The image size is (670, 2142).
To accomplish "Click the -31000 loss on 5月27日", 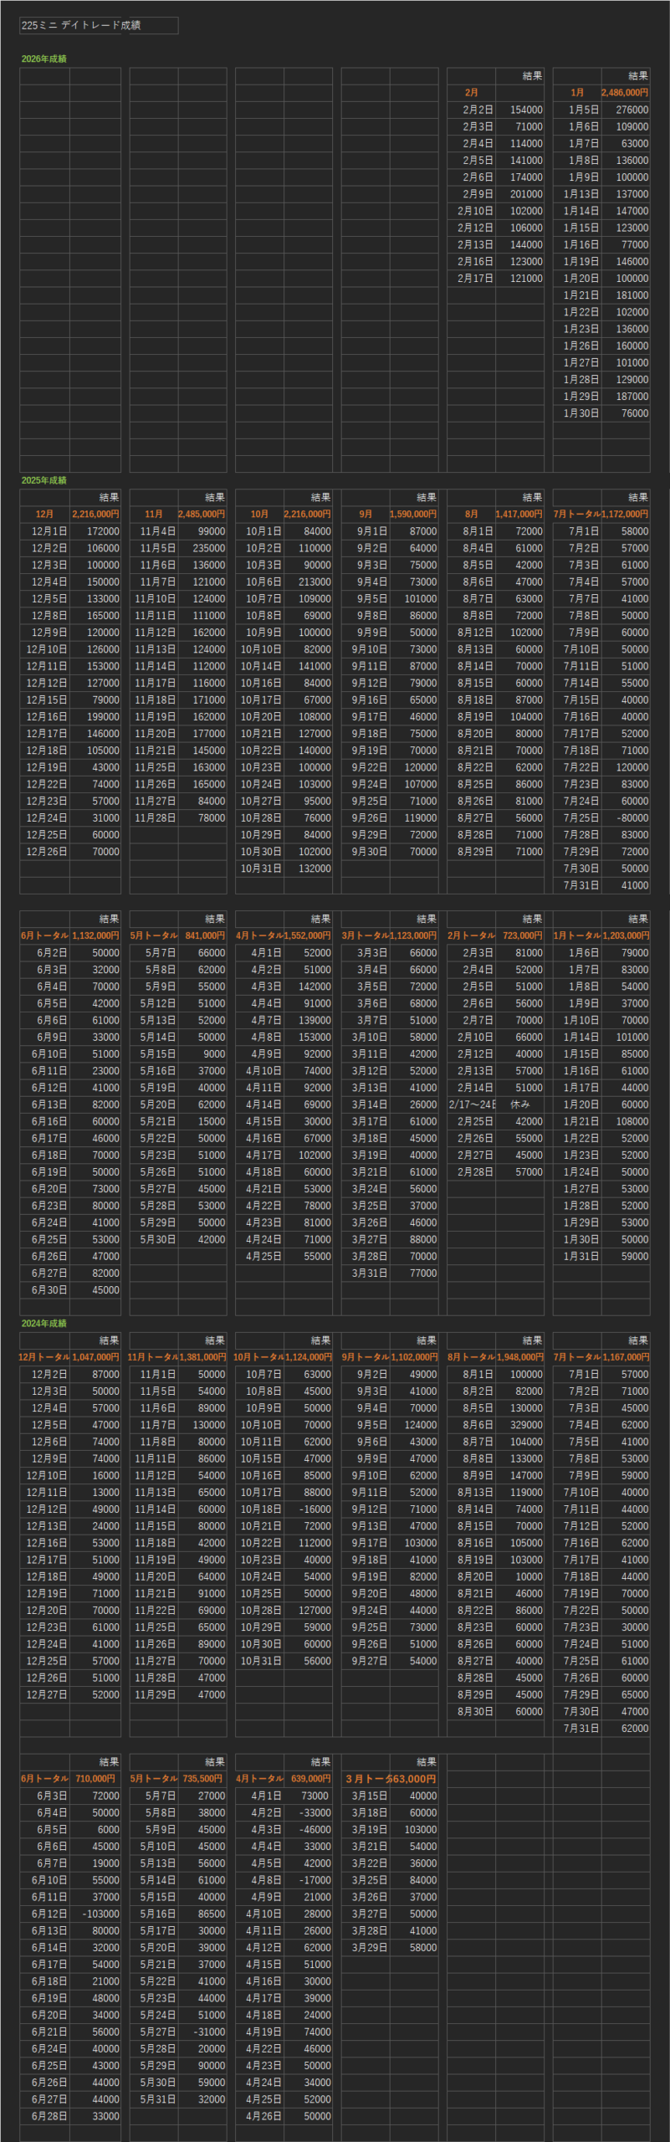I will point(210,2032).
